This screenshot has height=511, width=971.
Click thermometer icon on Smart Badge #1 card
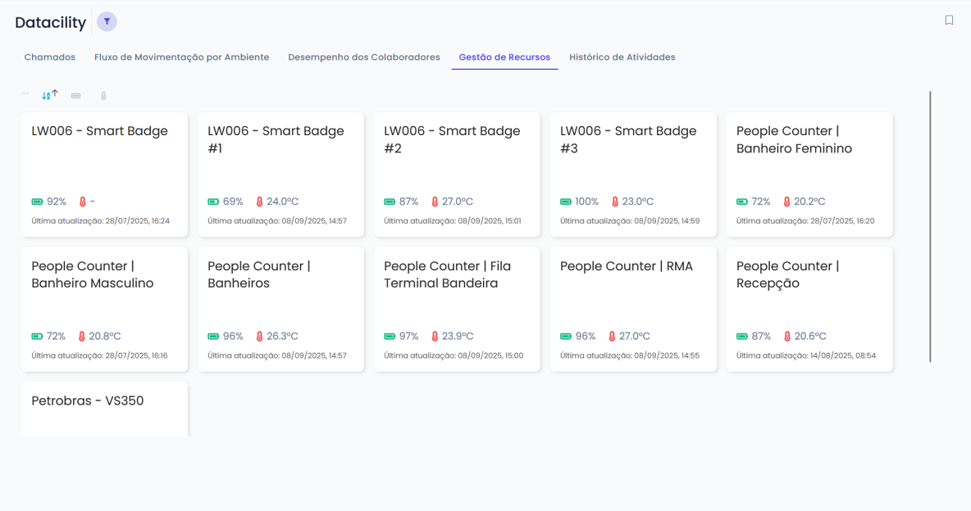[259, 201]
